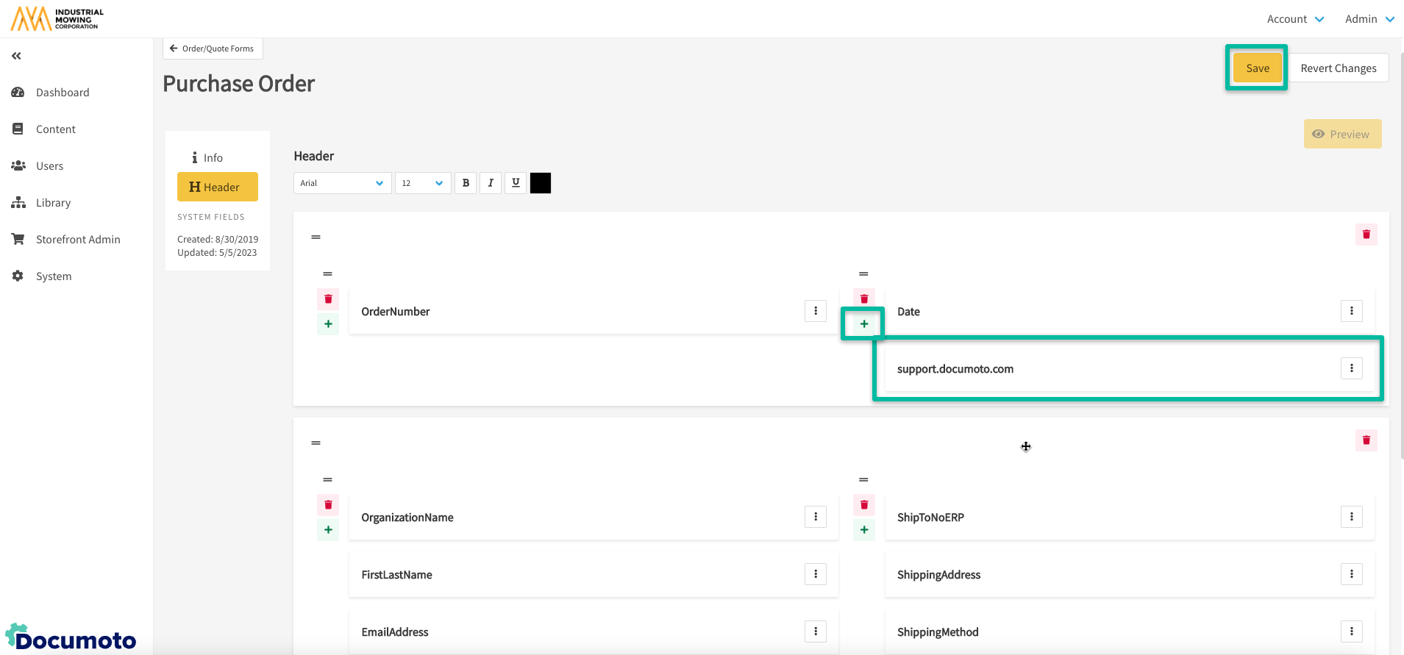Add a field below Date with plus icon
The image size is (1404, 655).
coord(863,324)
